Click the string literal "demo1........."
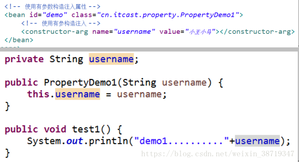The height and width of the screenshot is (162, 299). point(181,141)
